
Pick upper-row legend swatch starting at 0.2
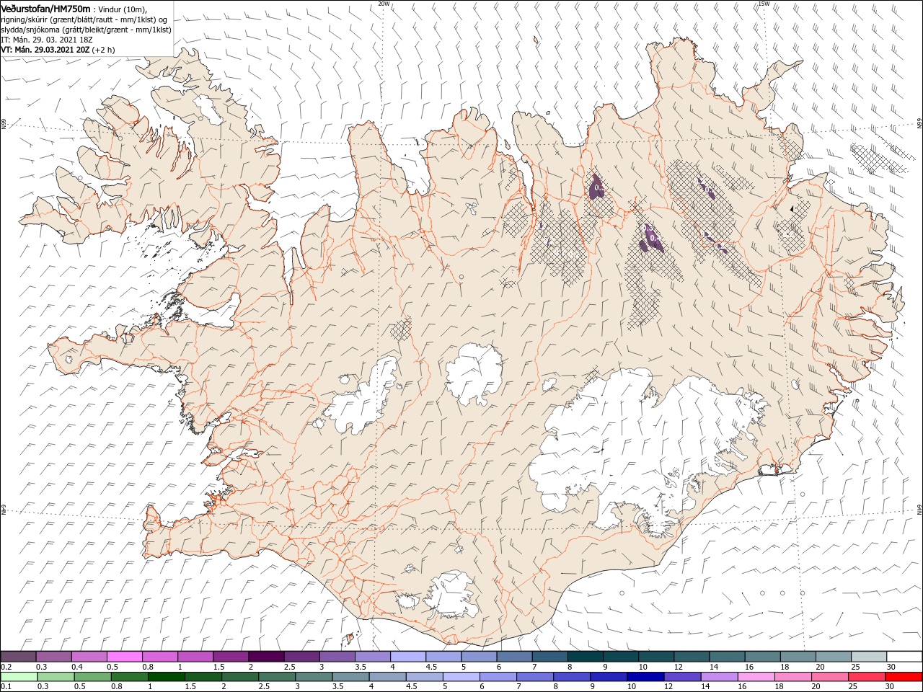tap(18, 657)
